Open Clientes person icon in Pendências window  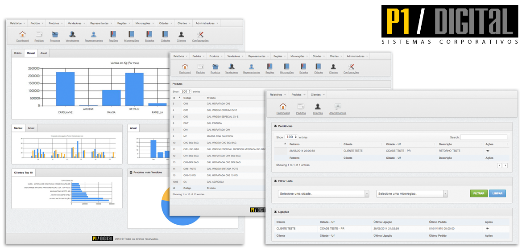(x=318, y=107)
